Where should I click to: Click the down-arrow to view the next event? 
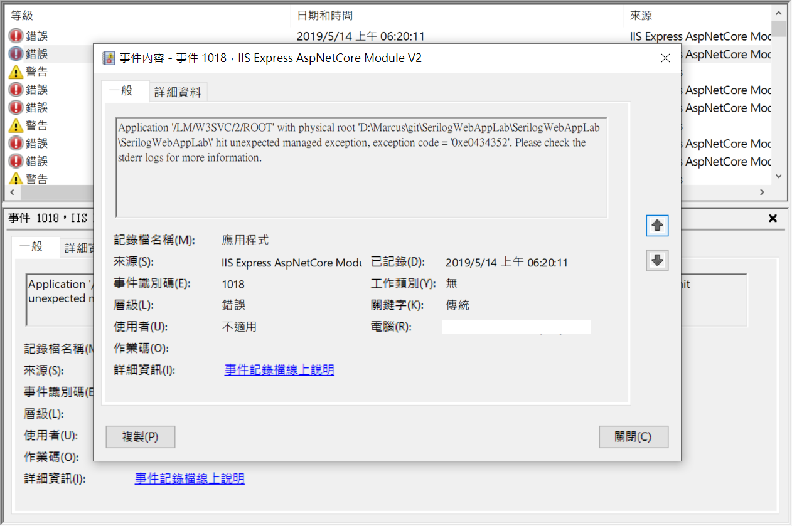tap(657, 260)
